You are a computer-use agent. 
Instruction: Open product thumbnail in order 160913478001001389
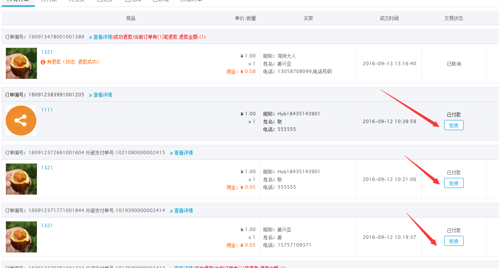[21, 63]
